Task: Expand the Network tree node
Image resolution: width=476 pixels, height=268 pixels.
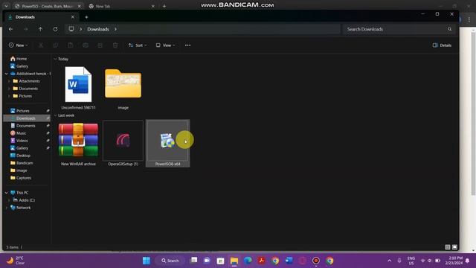Action: click(x=7, y=208)
